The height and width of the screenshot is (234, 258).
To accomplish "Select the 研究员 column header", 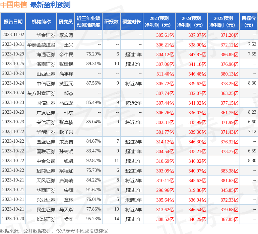I will [66, 21].
